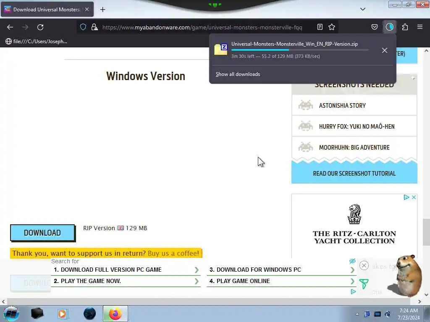Screen dimensions: 430x322
Task: Click the dancing hamster image
Action: click(405, 276)
